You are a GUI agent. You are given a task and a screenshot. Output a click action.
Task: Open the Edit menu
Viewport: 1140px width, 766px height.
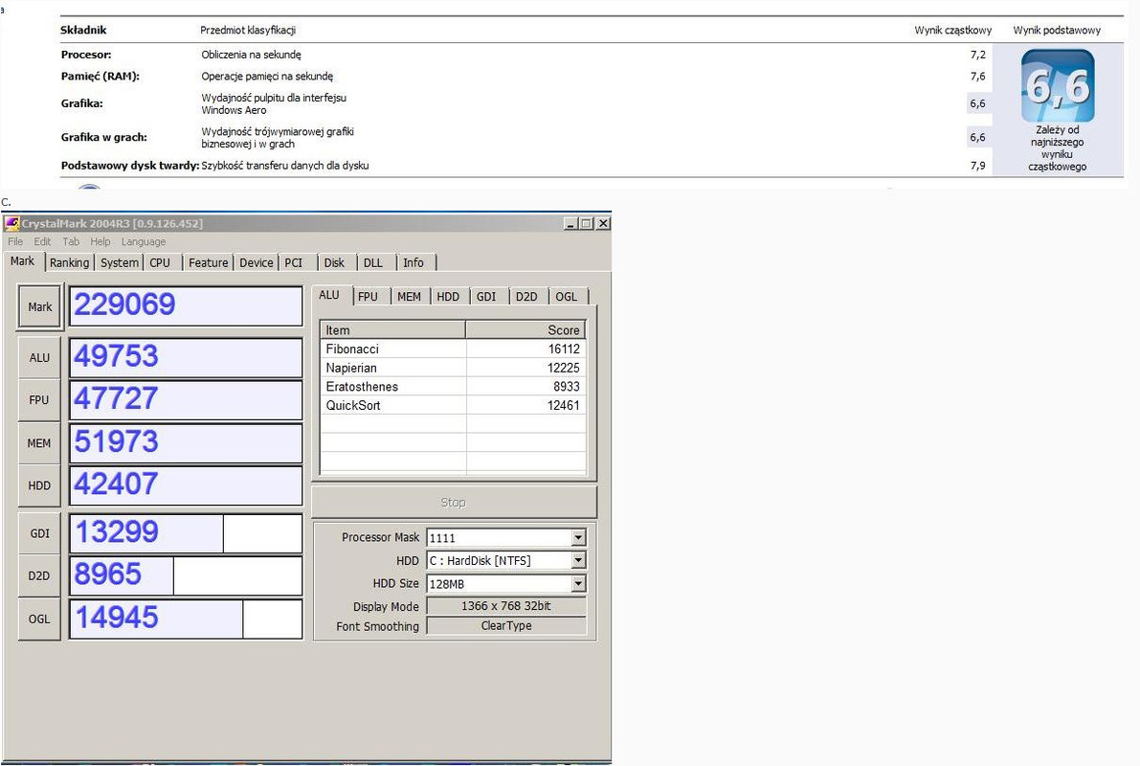tap(43, 241)
